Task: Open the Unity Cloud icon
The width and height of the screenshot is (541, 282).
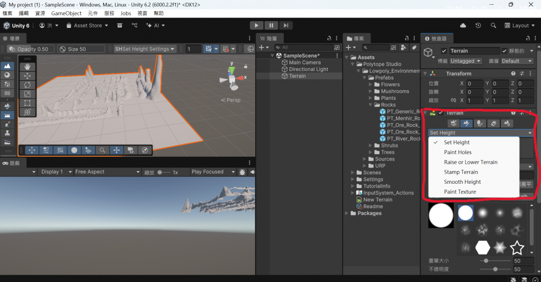Action: 463,25
